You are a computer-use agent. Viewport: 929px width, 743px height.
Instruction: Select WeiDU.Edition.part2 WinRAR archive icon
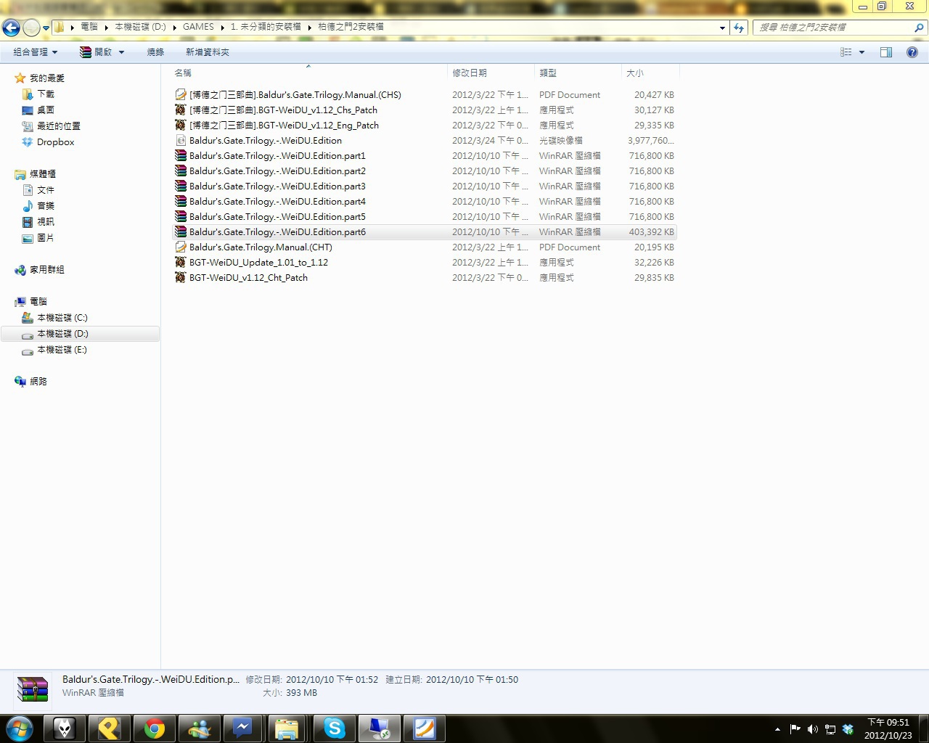coord(181,171)
